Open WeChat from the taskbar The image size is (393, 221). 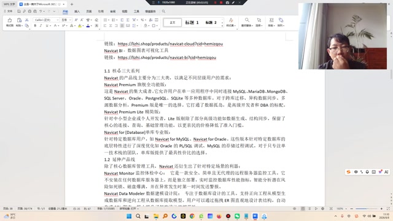(237, 216)
